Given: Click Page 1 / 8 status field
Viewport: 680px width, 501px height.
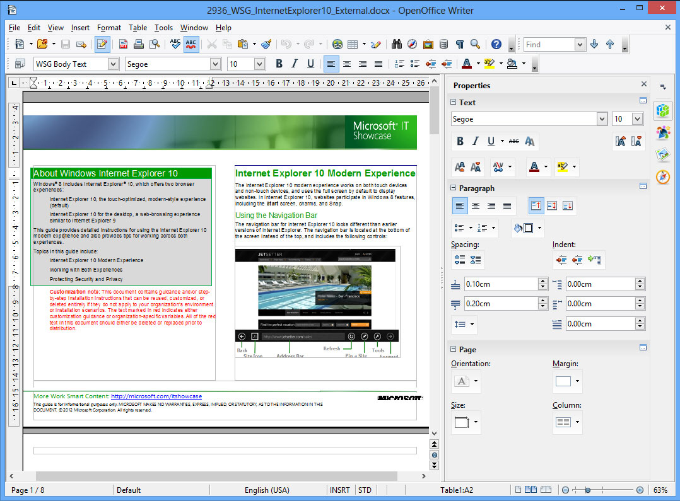Looking at the screenshot, I should pos(28,490).
